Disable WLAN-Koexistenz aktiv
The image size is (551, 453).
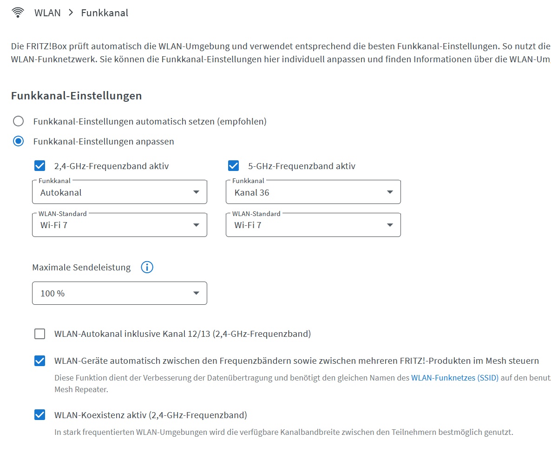(x=39, y=415)
